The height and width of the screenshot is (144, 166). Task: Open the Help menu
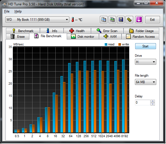18,11
